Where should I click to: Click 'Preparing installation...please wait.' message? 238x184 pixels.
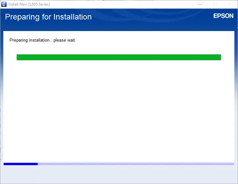43,40
